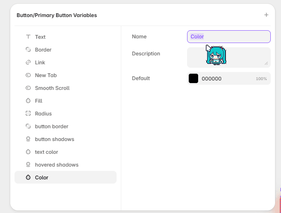Click the Fill droplet icon
The width and height of the screenshot is (281, 213).
click(x=28, y=101)
